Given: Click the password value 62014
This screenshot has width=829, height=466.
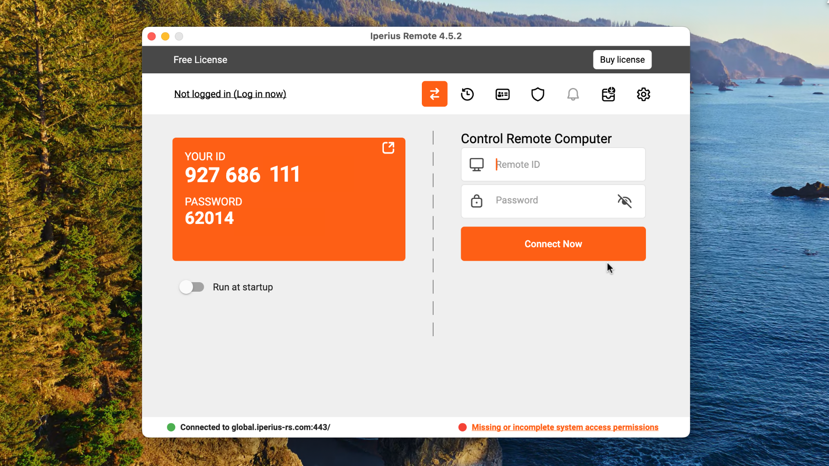Looking at the screenshot, I should click(209, 218).
